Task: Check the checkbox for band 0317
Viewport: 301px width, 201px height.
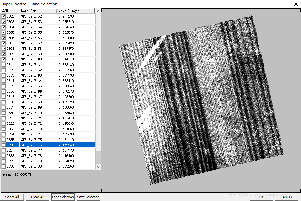Action: pos(3,97)
